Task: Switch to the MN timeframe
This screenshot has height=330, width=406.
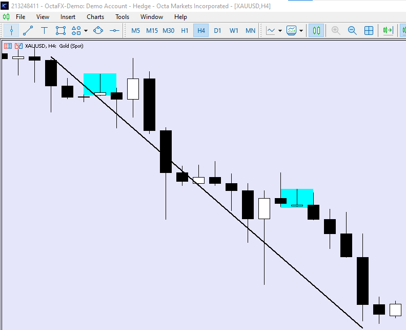Action: click(x=250, y=31)
